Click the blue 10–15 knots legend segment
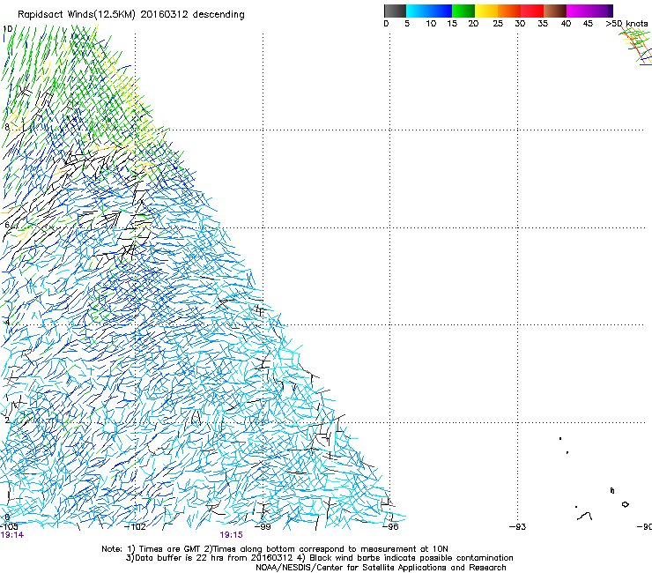The height and width of the screenshot is (573, 652). (x=441, y=11)
